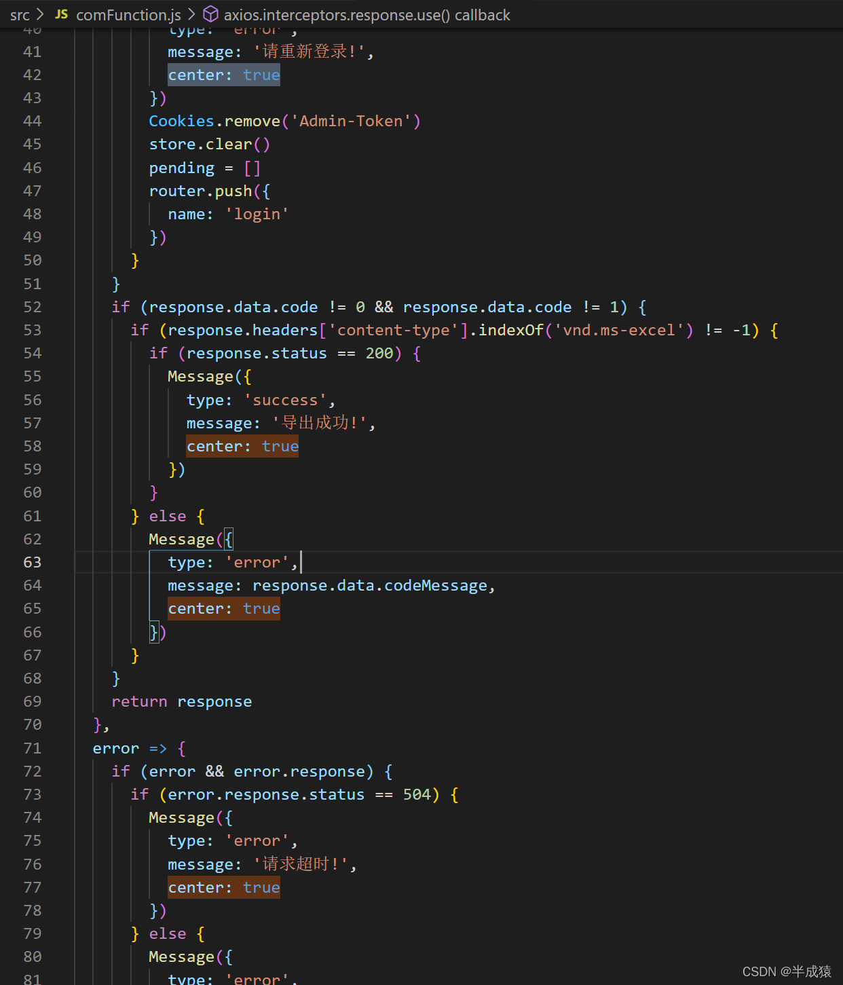Image resolution: width=843 pixels, height=985 pixels.
Task: Click Cookies.remove on line 44
Action: [214, 121]
